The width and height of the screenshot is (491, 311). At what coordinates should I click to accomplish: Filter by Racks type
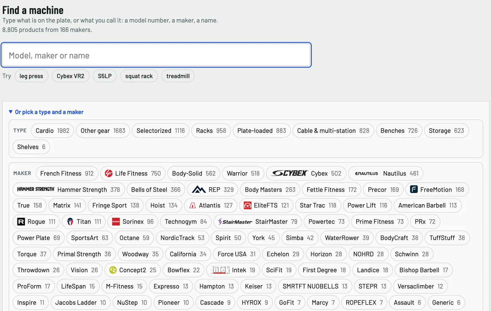tap(211, 131)
